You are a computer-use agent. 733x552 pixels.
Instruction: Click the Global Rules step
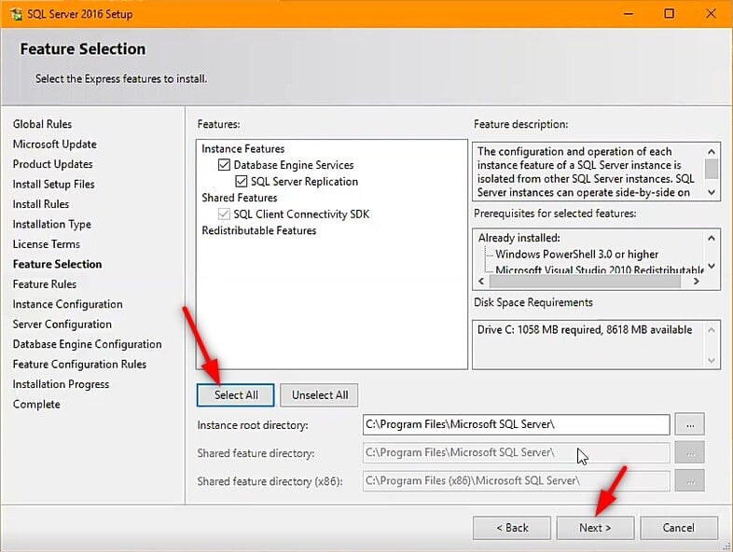(42, 124)
